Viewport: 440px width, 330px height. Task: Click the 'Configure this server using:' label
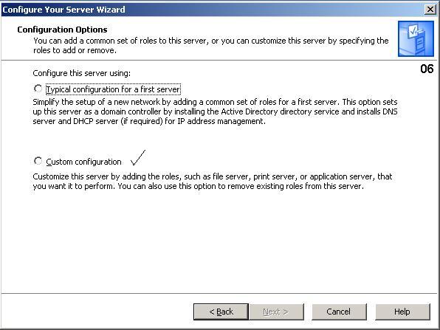coord(82,73)
